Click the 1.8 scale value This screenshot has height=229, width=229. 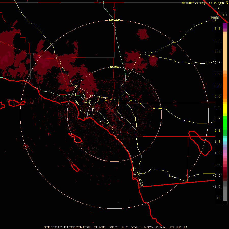pyautogui.click(x=218, y=142)
